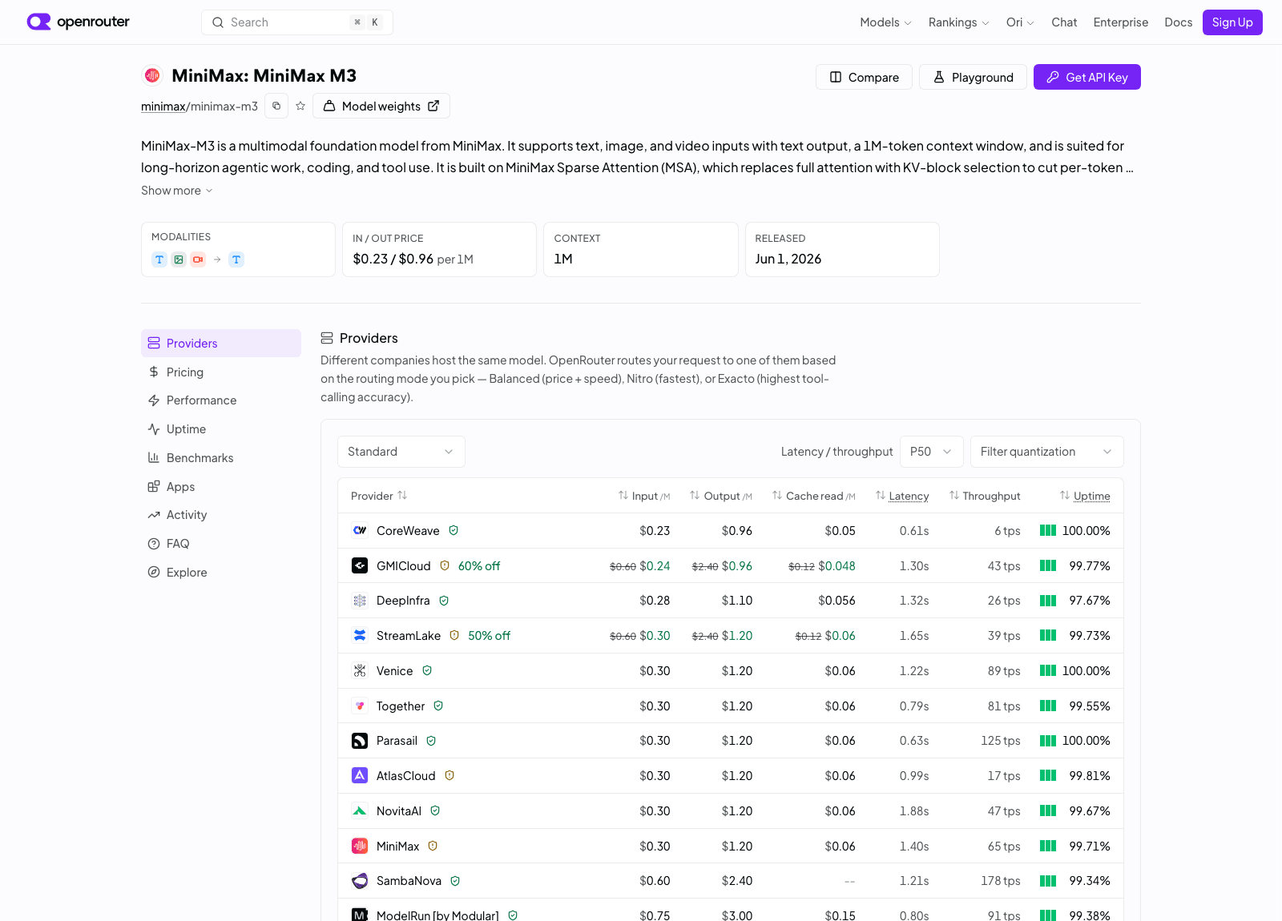Click the CoreWeave provider logo
This screenshot has width=1282, height=921.
coord(360,530)
